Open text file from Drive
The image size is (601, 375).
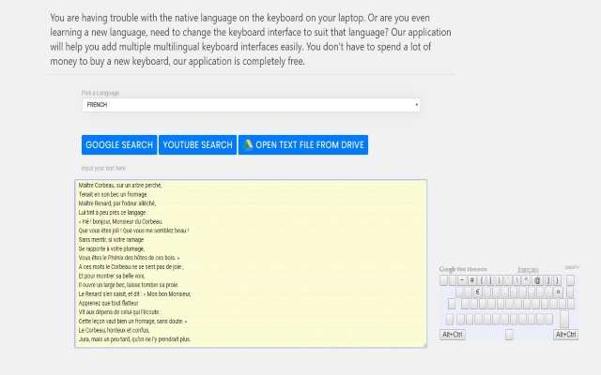tap(309, 144)
